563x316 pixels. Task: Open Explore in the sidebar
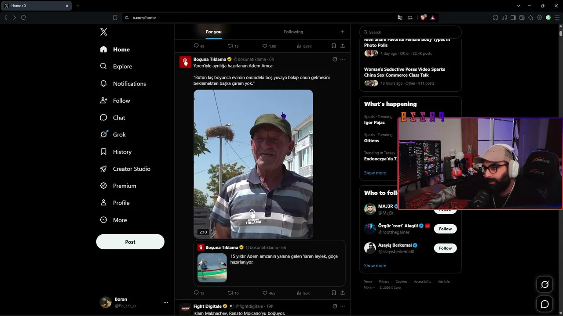(116, 66)
